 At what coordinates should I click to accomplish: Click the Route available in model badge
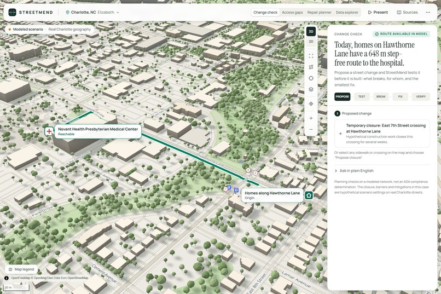[402, 34]
